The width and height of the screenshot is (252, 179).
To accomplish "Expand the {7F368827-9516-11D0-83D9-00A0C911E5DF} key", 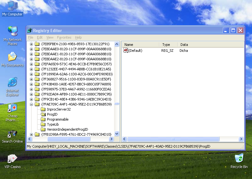I will [31, 79].
